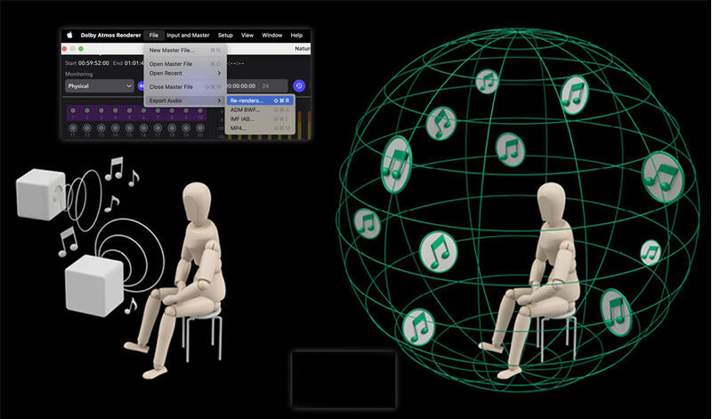Open the Input and Master menu
The width and height of the screenshot is (712, 419).
[x=188, y=35]
